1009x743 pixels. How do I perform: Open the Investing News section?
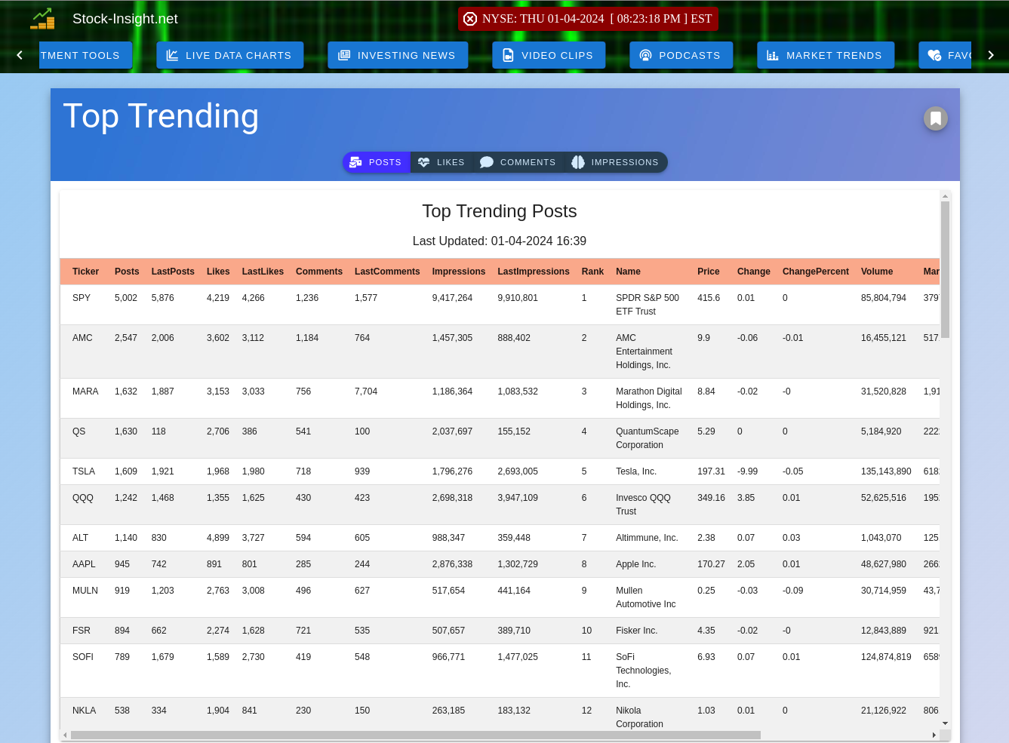click(397, 55)
